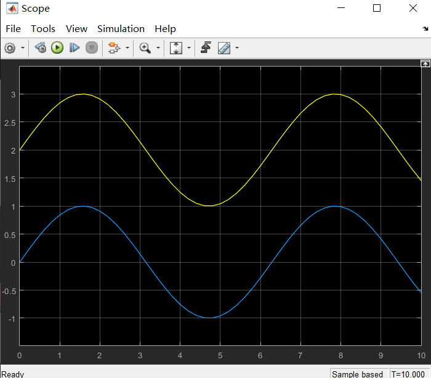This screenshot has width=431, height=378.
Task: Open Configuration Properties gear icon
Action: (10, 48)
